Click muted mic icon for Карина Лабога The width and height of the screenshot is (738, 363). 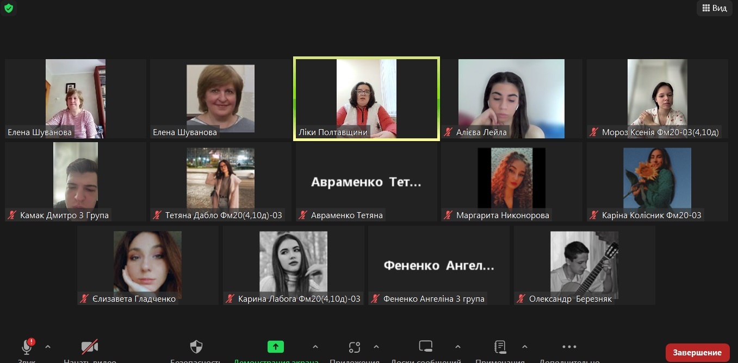[231, 299]
